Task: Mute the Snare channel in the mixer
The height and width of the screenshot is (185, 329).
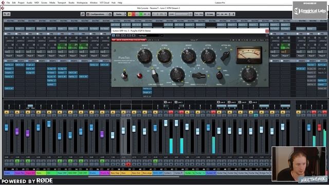Action: [x=7, y=112]
